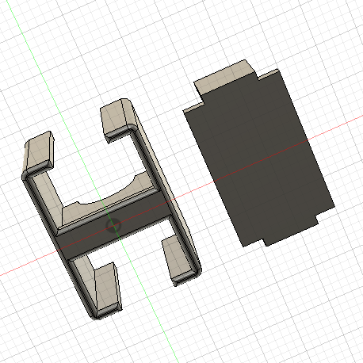Screen dimensions: 363x363
Task: Select the dark flat rectangular plate body
Action: click(259, 159)
